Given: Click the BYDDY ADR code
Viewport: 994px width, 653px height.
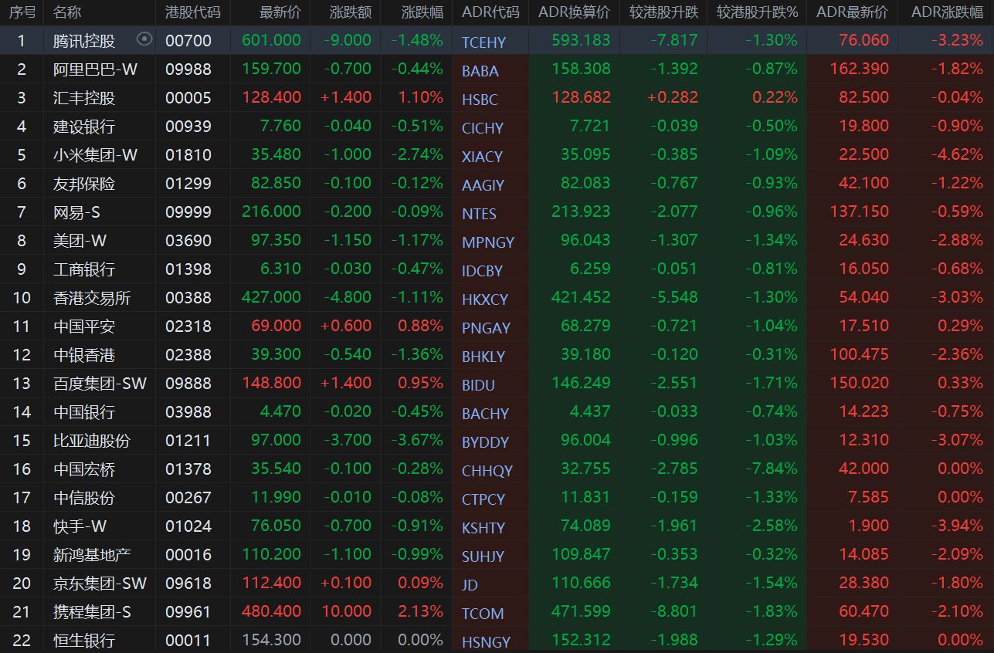Looking at the screenshot, I should click(x=486, y=442).
